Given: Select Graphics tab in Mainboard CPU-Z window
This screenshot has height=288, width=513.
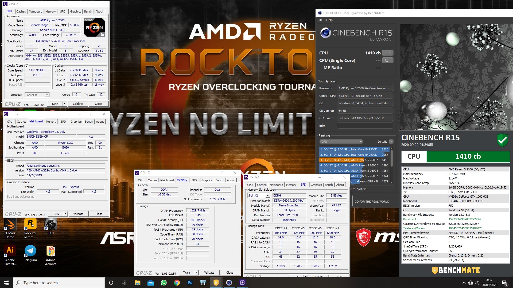Looking at the screenshot, I should tap(76, 122).
